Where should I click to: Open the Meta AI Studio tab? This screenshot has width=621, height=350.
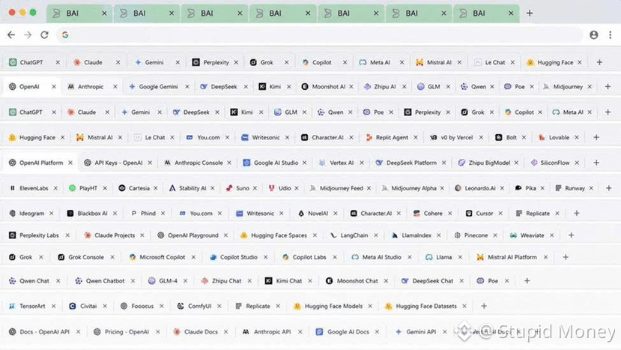tap(381, 257)
